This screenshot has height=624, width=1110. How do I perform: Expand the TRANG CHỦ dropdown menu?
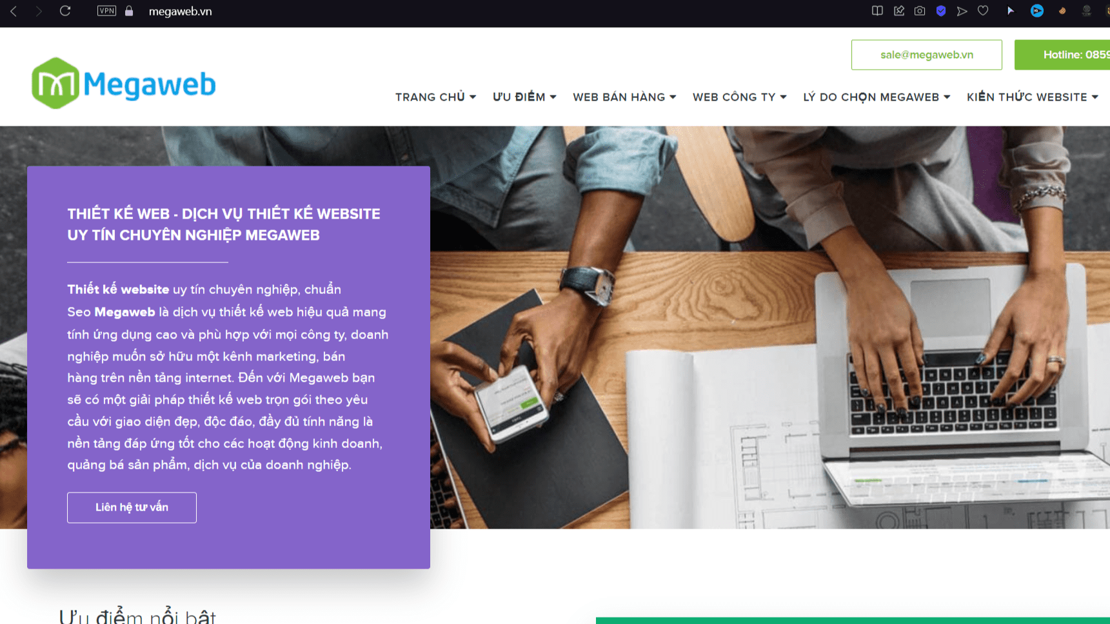coord(435,97)
